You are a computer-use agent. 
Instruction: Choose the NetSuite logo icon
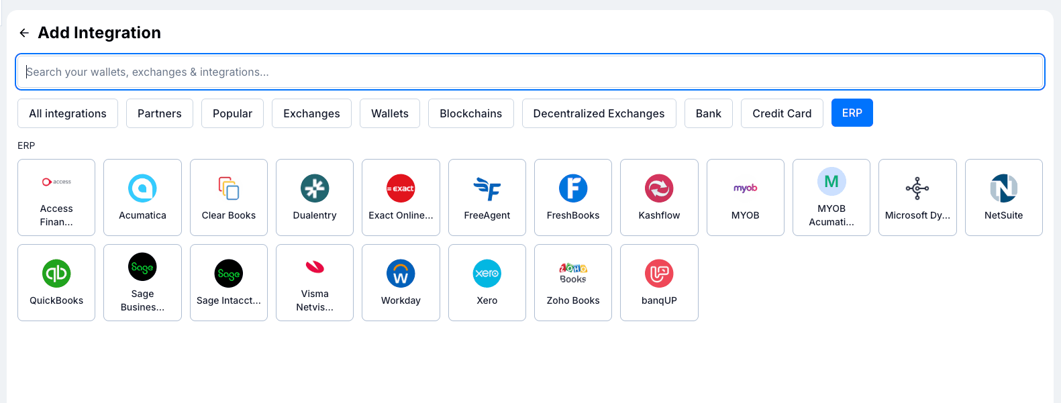click(x=1004, y=188)
